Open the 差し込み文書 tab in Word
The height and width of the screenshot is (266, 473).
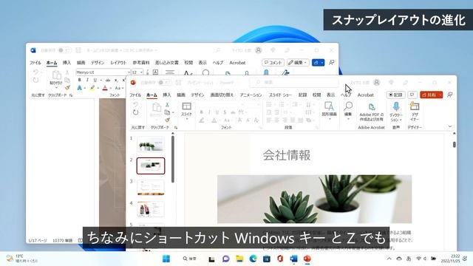tap(167, 63)
